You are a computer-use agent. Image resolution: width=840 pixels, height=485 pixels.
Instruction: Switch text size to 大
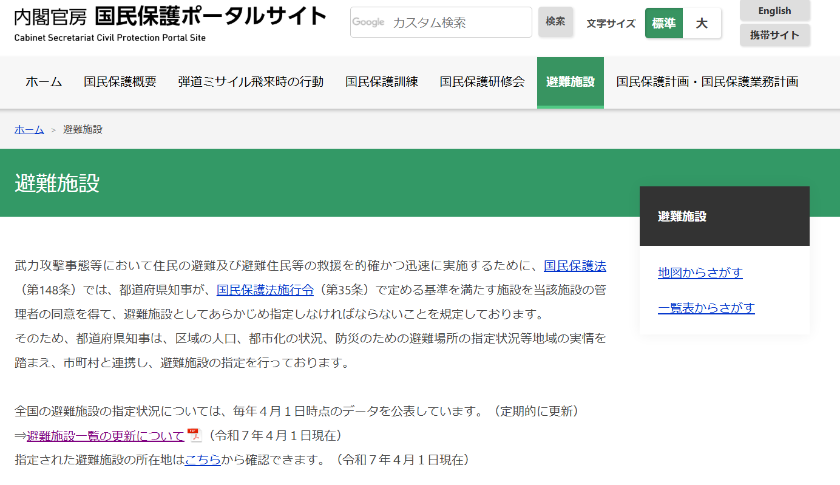click(702, 23)
